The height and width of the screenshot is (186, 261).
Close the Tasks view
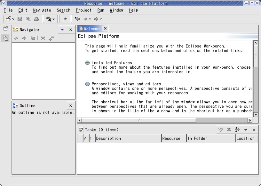click(x=254, y=130)
